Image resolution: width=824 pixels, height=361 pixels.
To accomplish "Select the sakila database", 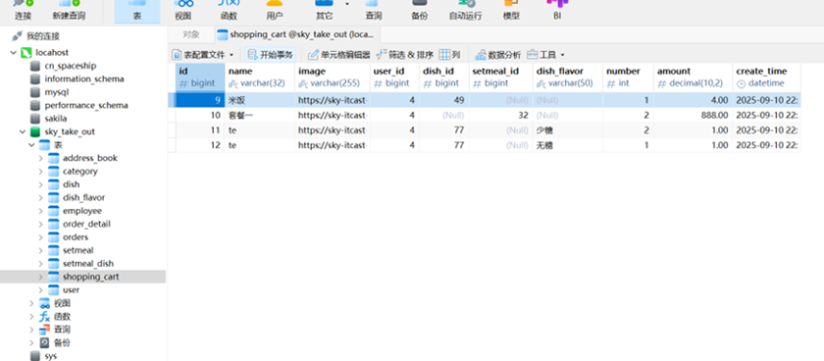I will point(57,119).
